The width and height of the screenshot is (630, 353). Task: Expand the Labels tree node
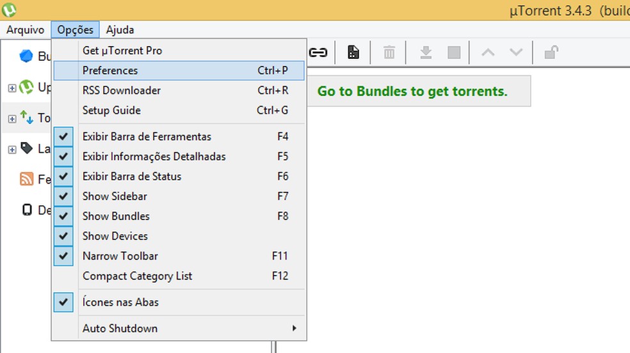click(x=12, y=150)
